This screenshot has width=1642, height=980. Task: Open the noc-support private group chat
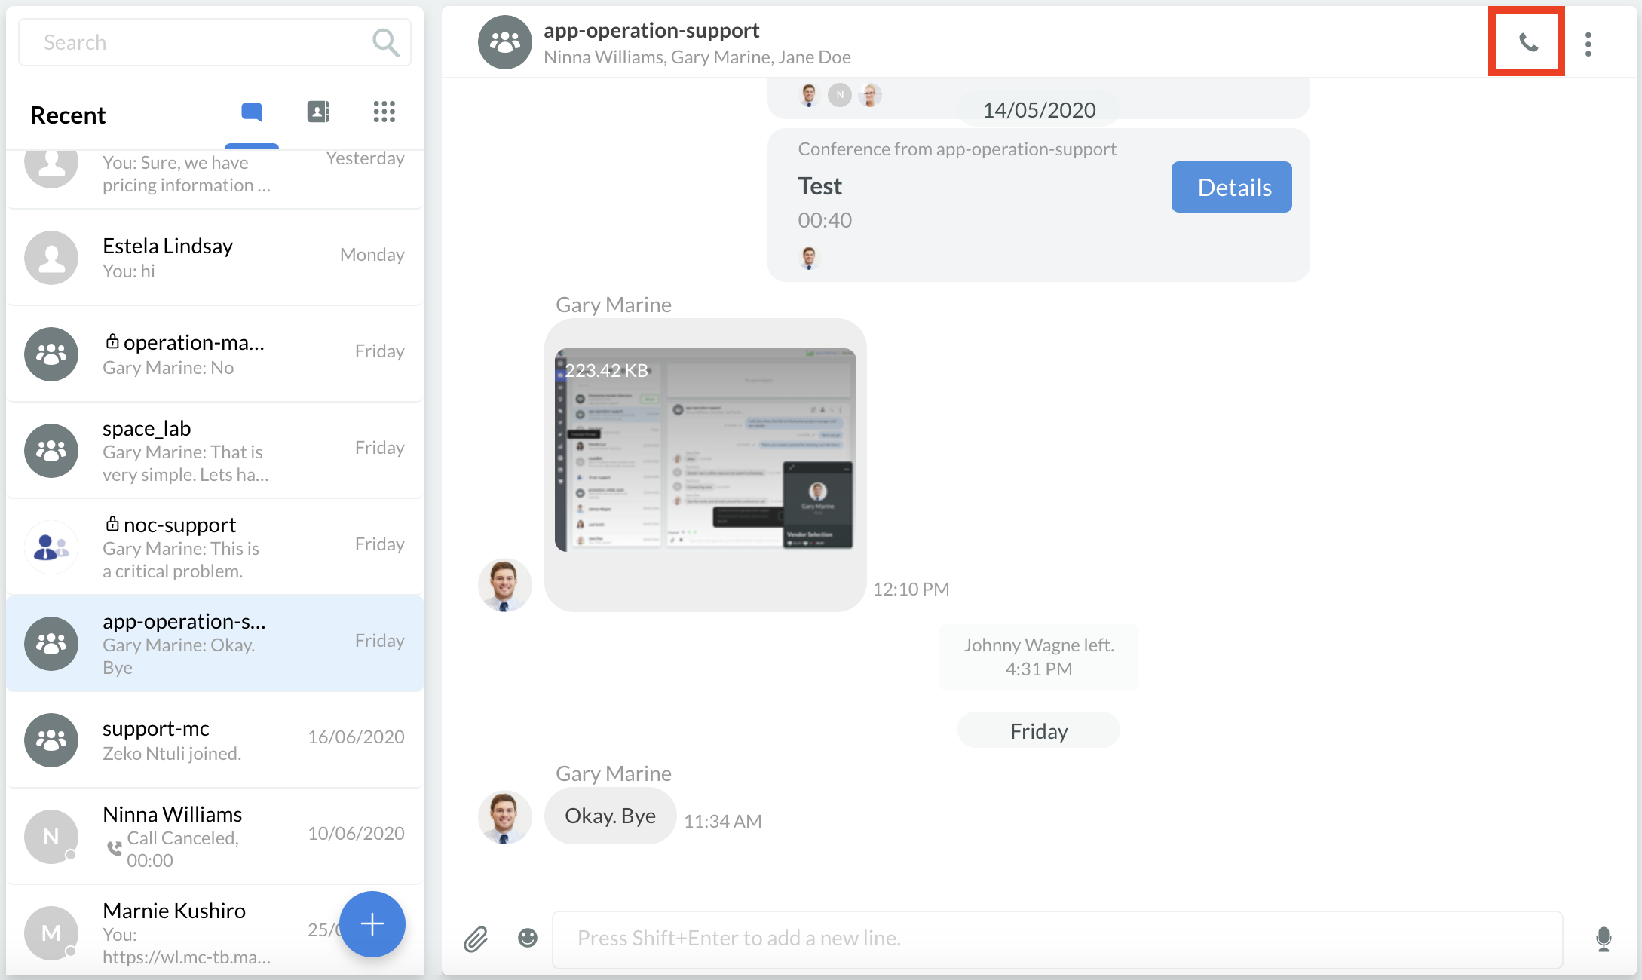coord(215,547)
